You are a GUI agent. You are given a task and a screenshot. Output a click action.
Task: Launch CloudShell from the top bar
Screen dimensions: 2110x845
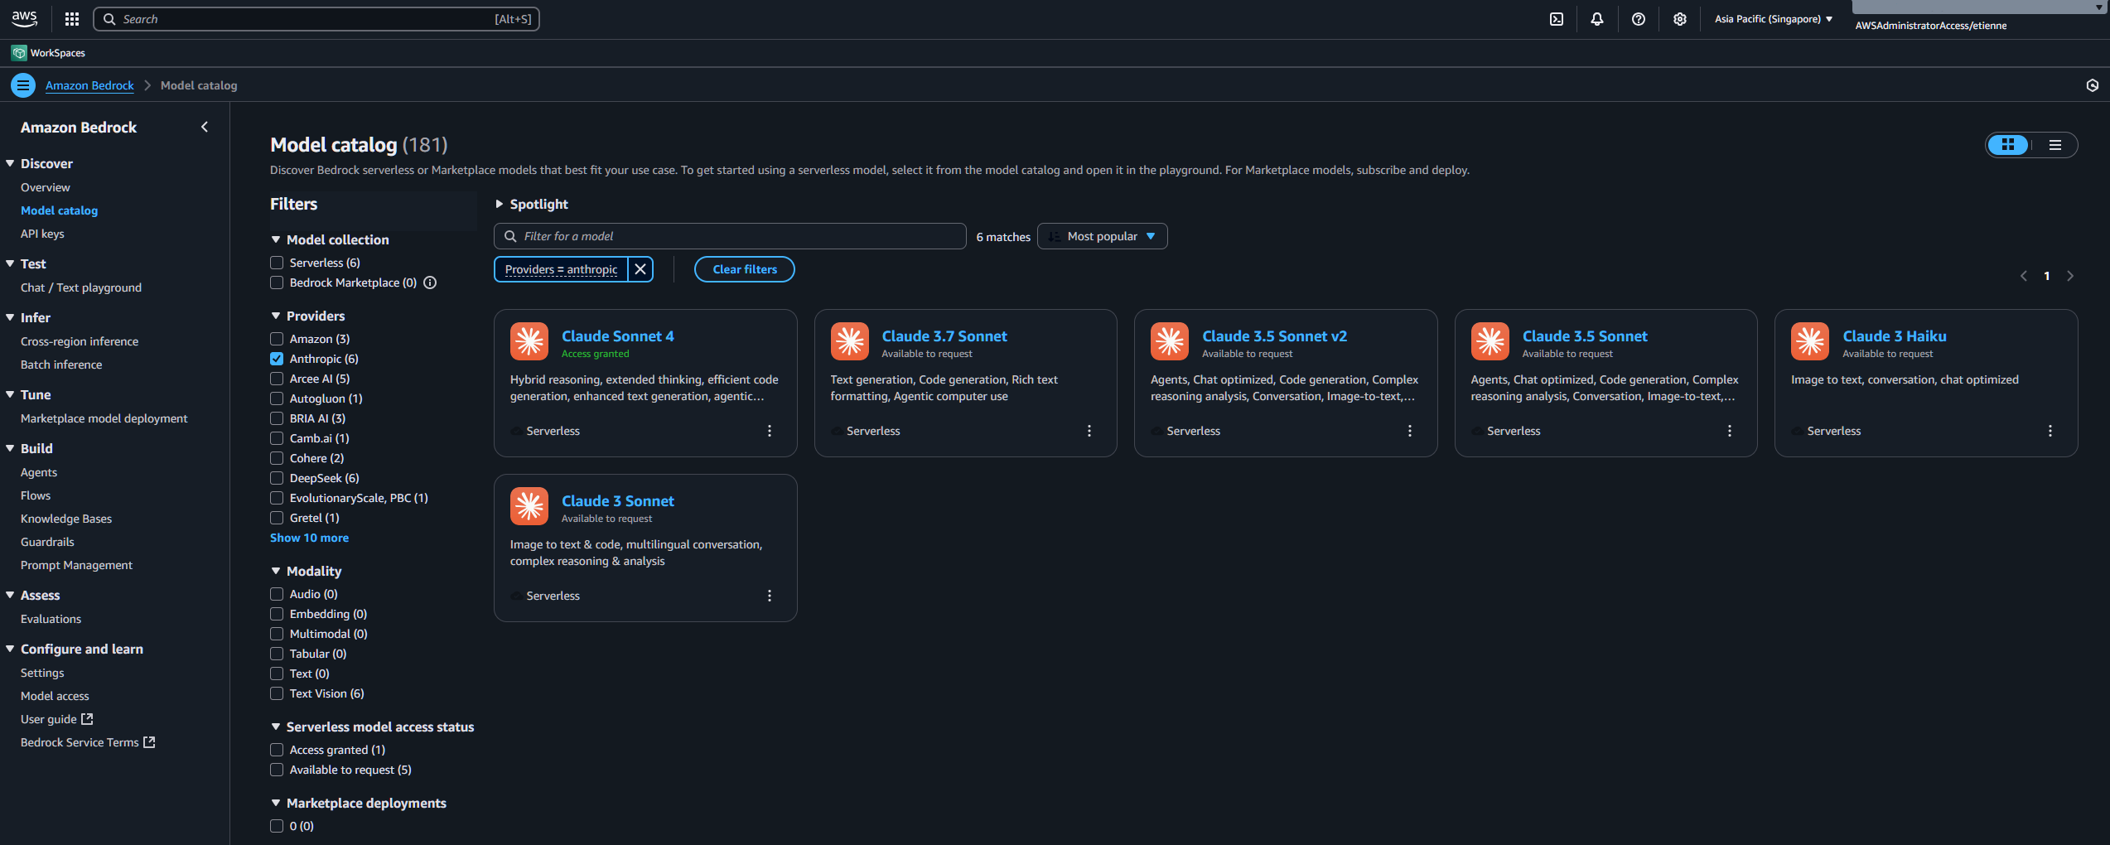pyautogui.click(x=1557, y=19)
